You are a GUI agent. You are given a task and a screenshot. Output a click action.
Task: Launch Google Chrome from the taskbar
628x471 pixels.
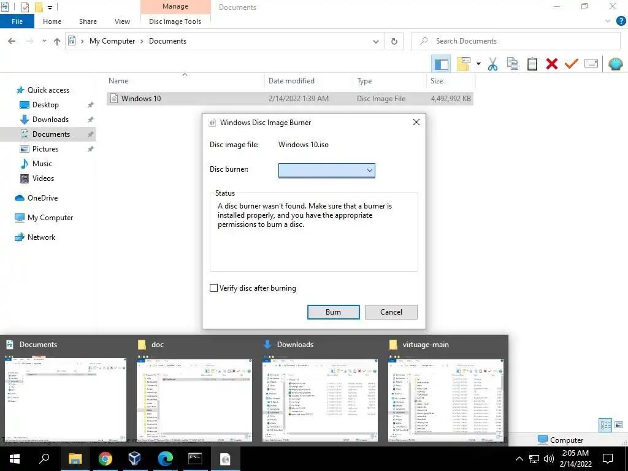click(105, 459)
